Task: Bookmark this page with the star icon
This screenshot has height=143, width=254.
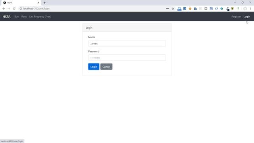Action: 173,9
